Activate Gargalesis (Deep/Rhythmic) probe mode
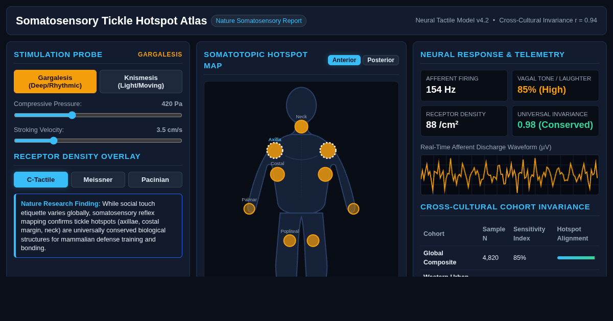 [x=55, y=82]
